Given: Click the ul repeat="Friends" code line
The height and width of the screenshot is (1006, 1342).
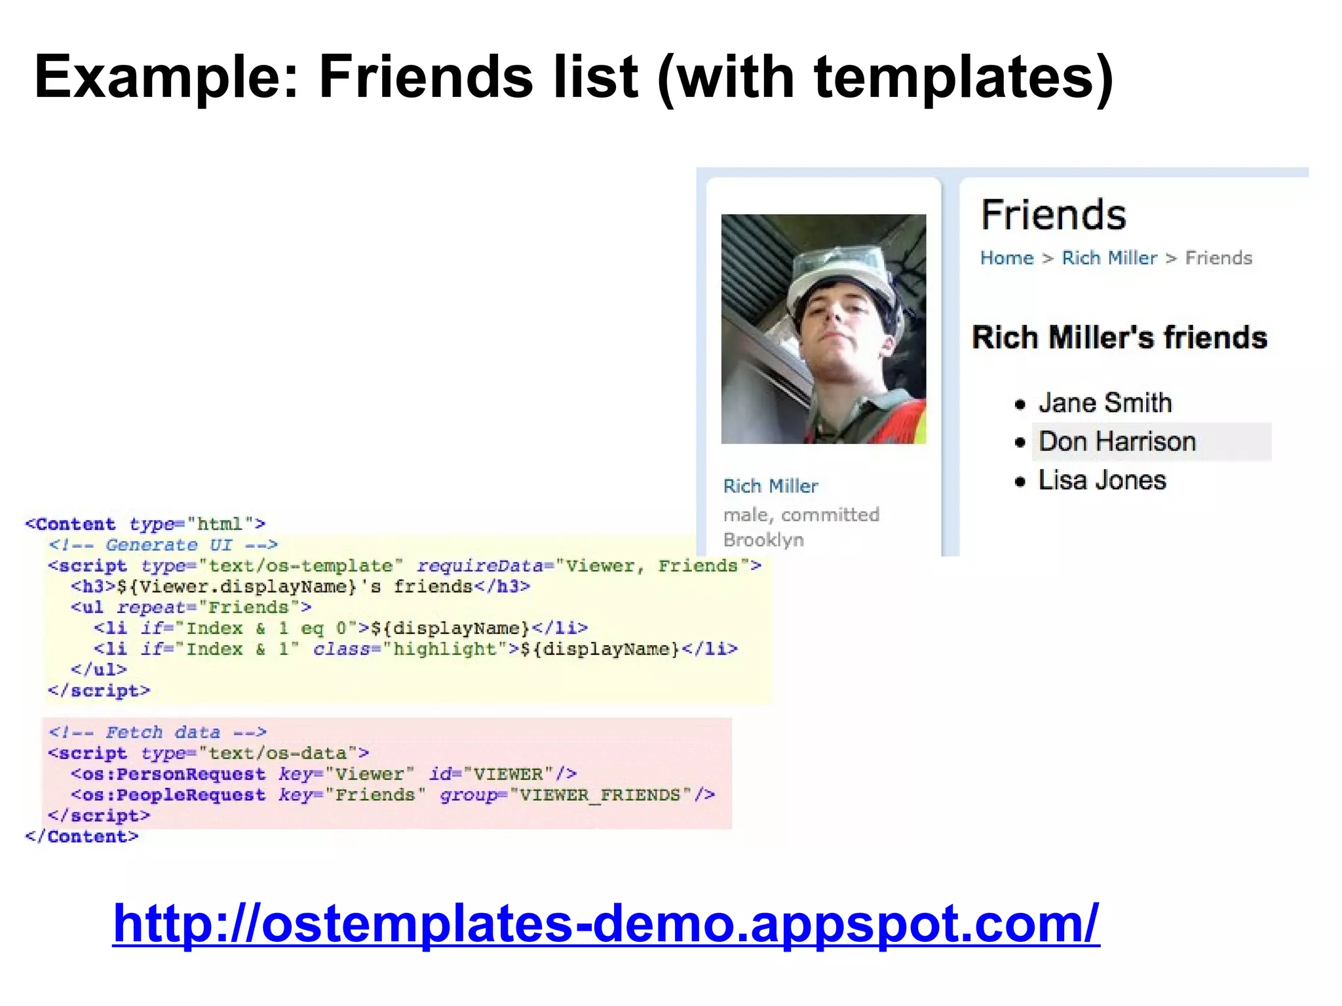Looking at the screenshot, I should (x=191, y=608).
